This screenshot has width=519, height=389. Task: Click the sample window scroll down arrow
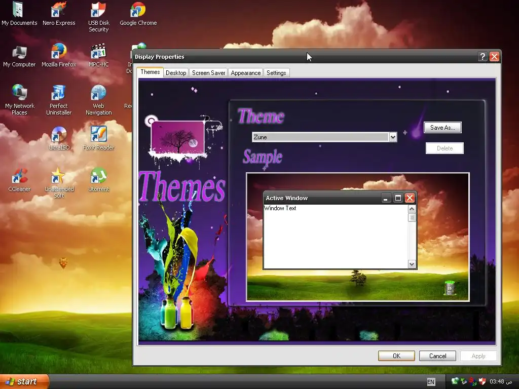pos(412,264)
